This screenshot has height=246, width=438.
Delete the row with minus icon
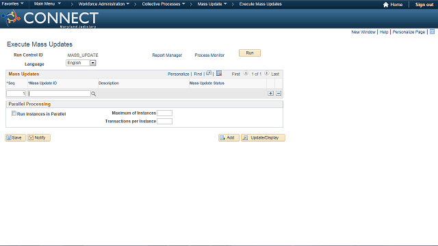[279, 94]
